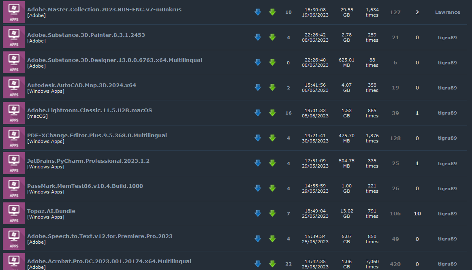
Task: Click blue download arrow for JetBrains.PyCharm.Professional
Action: point(258,163)
